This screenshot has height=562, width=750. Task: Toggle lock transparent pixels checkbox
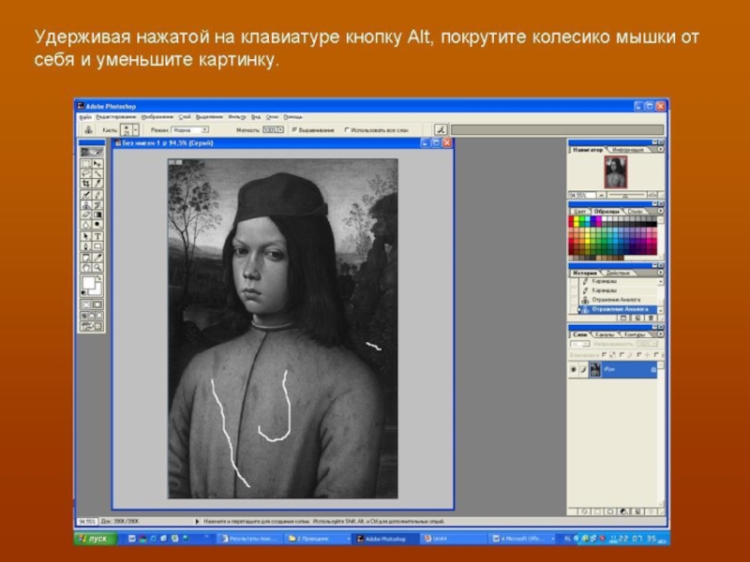click(604, 355)
